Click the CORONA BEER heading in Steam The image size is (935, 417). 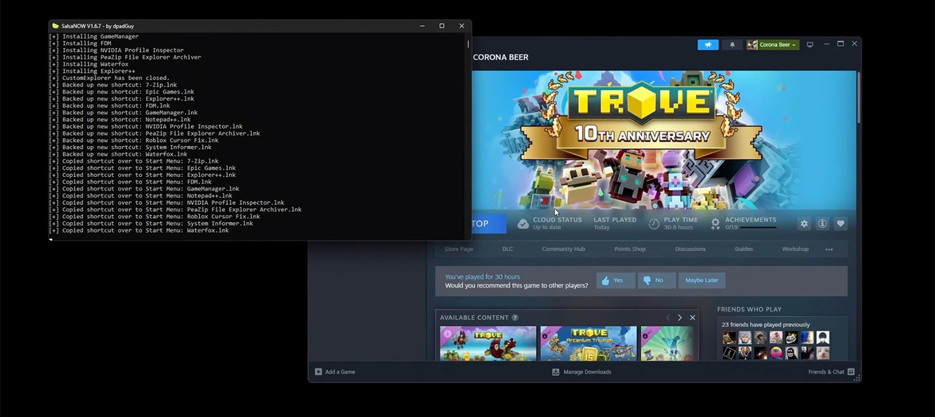(500, 57)
